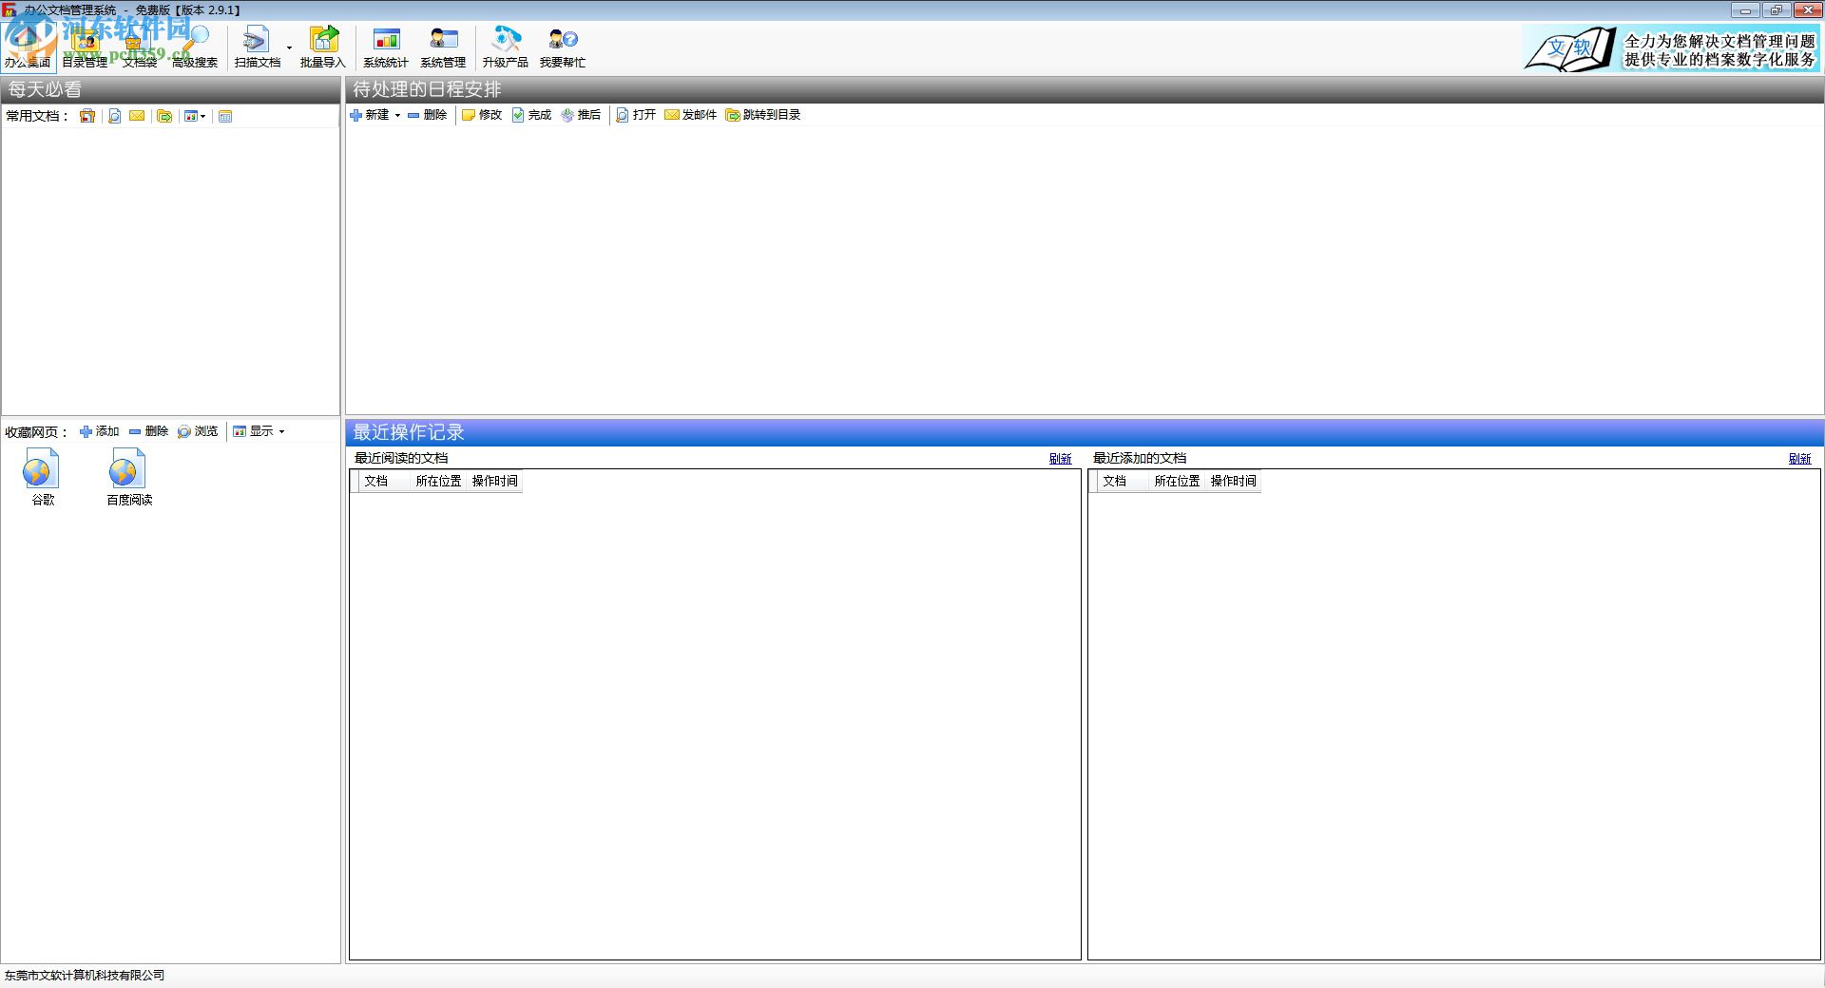Expand the 扫描文档 dropdown arrow
1825x988 pixels.
pyautogui.click(x=289, y=48)
